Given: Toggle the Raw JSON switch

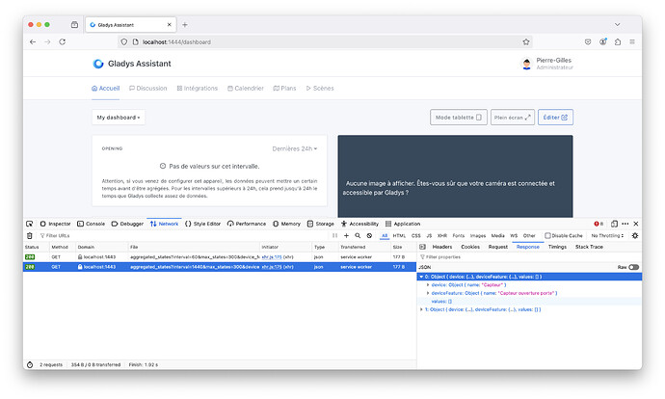Looking at the screenshot, I should click(633, 267).
